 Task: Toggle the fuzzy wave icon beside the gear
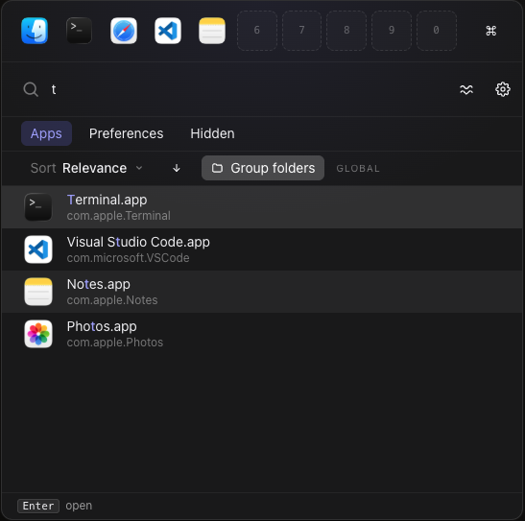466,89
